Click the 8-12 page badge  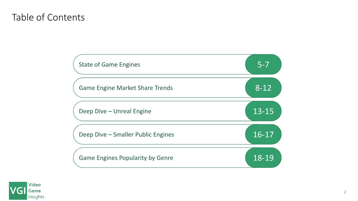point(263,88)
